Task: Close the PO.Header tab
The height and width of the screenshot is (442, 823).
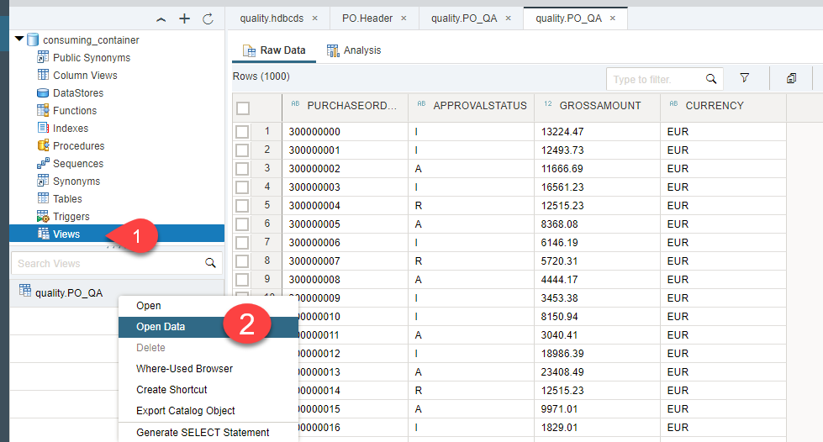Action: 404,18
